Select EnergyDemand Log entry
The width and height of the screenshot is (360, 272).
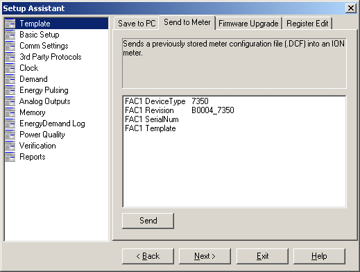pos(52,124)
